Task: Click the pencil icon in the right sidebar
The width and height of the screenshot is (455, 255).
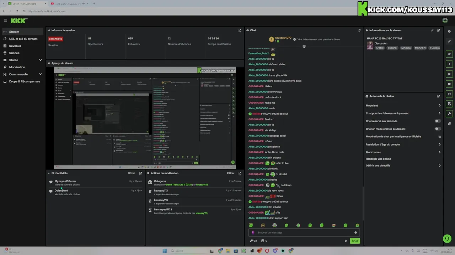Action: (x=449, y=41)
